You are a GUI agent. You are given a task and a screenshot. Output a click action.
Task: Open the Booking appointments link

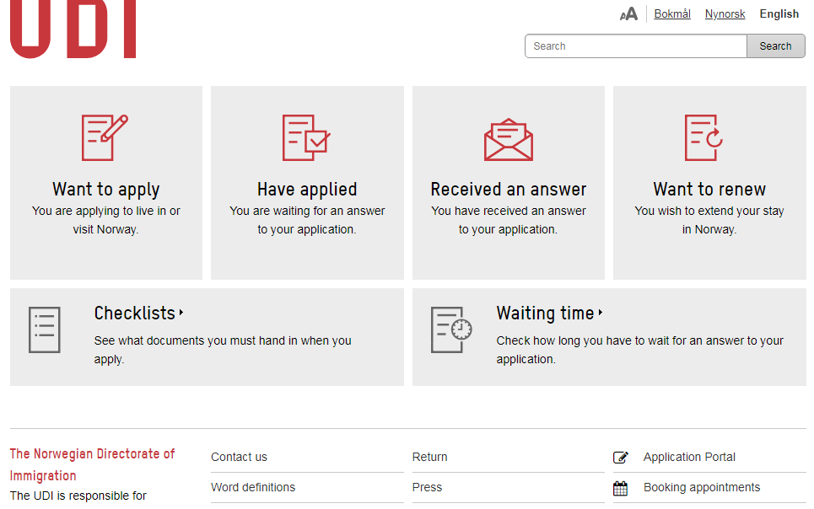click(702, 487)
